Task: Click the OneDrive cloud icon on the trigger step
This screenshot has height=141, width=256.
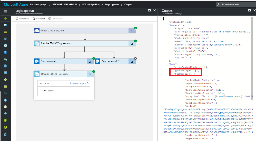Action: coord(37,31)
